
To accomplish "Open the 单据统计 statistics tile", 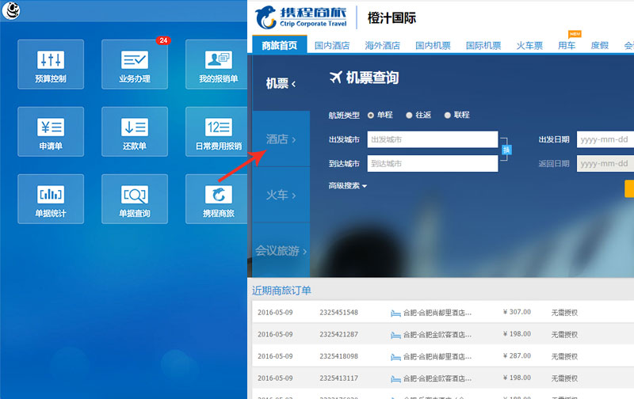I will coord(51,199).
